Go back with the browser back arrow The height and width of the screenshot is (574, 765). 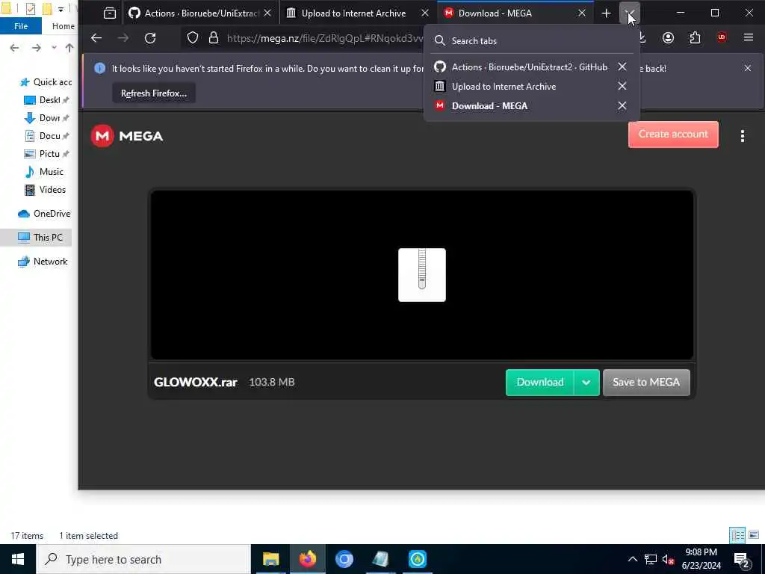(96, 38)
